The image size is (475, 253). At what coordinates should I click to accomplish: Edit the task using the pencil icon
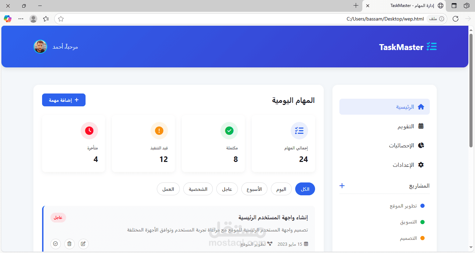[x=83, y=244]
